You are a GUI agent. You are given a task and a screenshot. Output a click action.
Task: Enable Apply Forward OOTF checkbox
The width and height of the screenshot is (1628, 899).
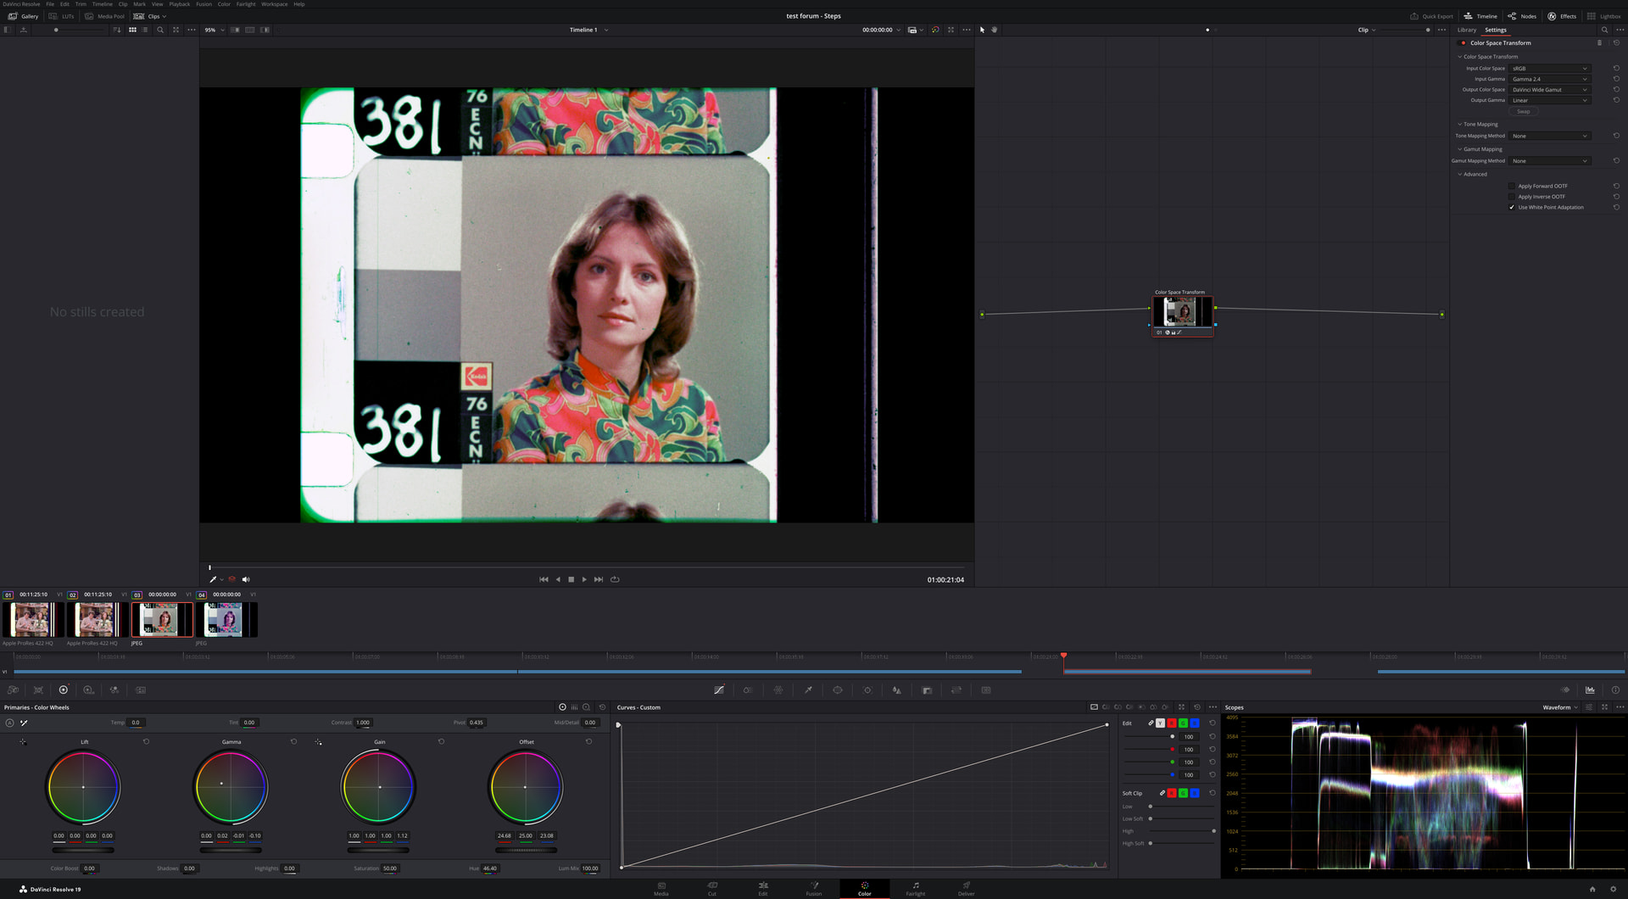coord(1511,186)
